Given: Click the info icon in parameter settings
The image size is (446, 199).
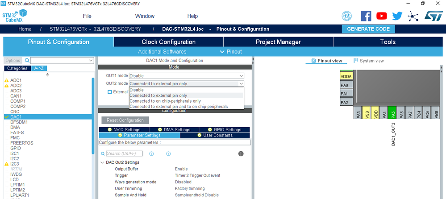Looking at the screenshot, I should point(241,153).
